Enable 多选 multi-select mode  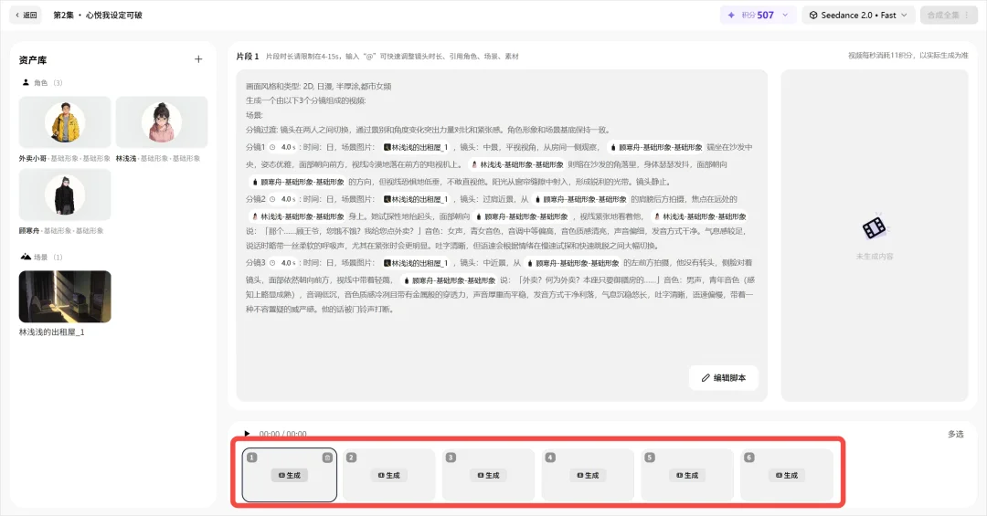(955, 434)
